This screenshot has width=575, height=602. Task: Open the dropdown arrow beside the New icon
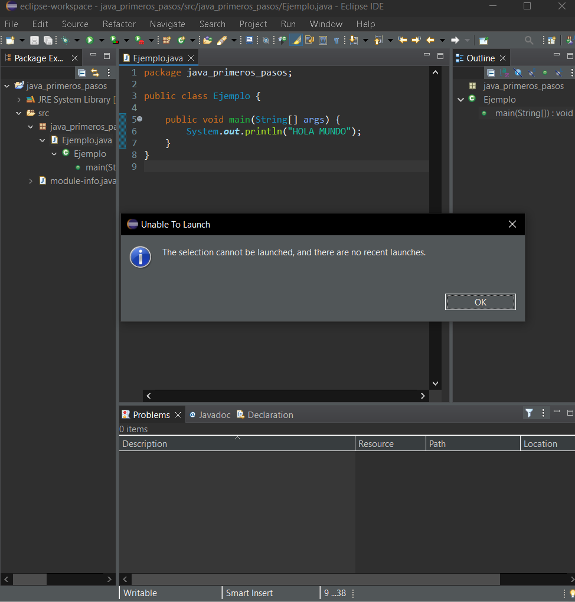click(x=22, y=40)
